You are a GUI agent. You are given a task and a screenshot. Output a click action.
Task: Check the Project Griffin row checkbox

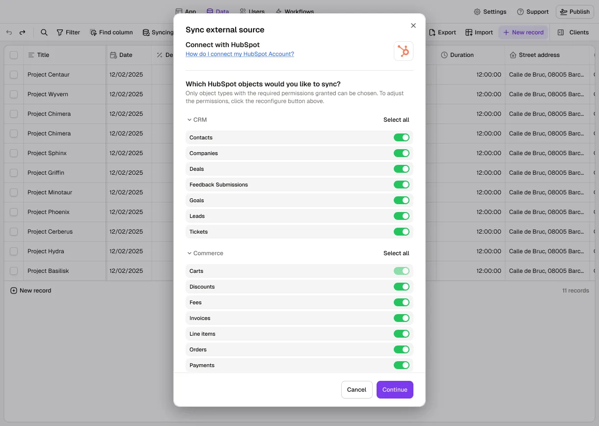click(x=14, y=173)
